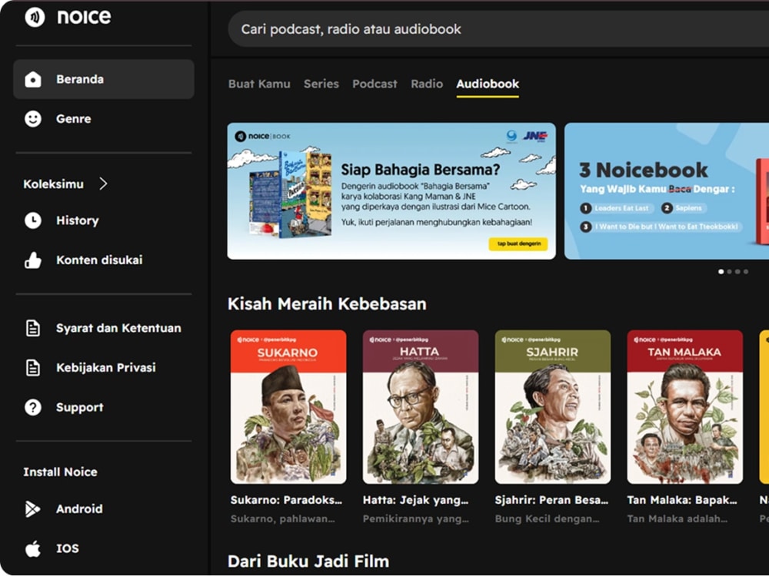Select the second carousel dot indicator

tap(729, 271)
